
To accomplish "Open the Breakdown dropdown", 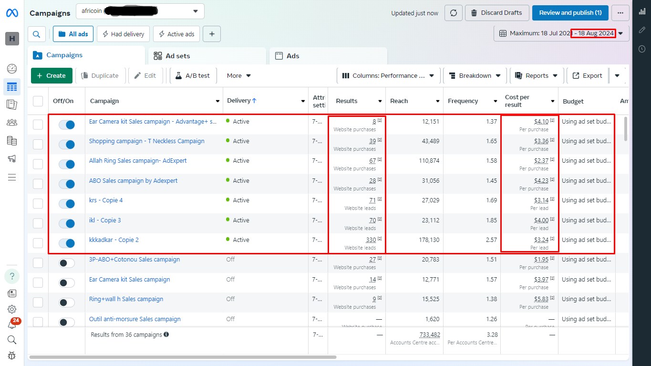I will point(475,75).
